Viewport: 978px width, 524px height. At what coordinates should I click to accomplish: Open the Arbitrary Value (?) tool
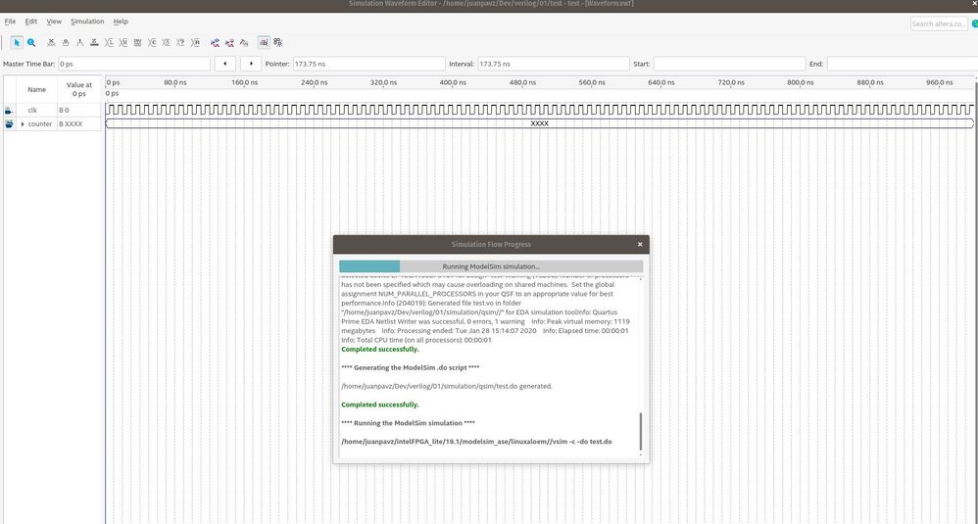(x=181, y=42)
